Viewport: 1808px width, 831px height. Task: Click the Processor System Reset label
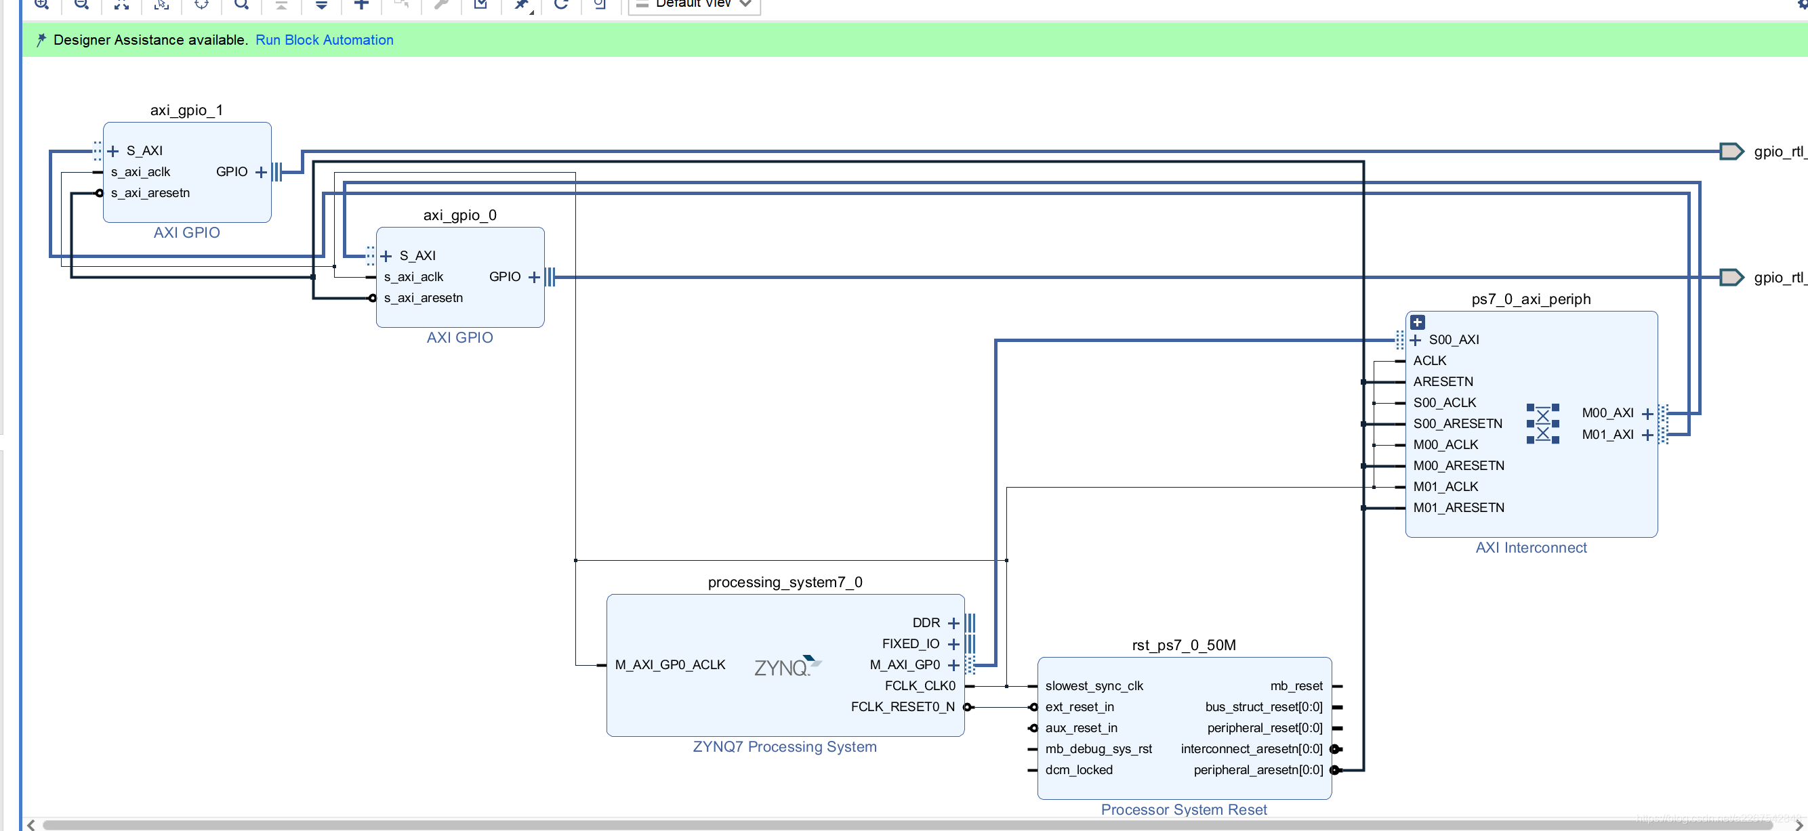[x=1183, y=809]
